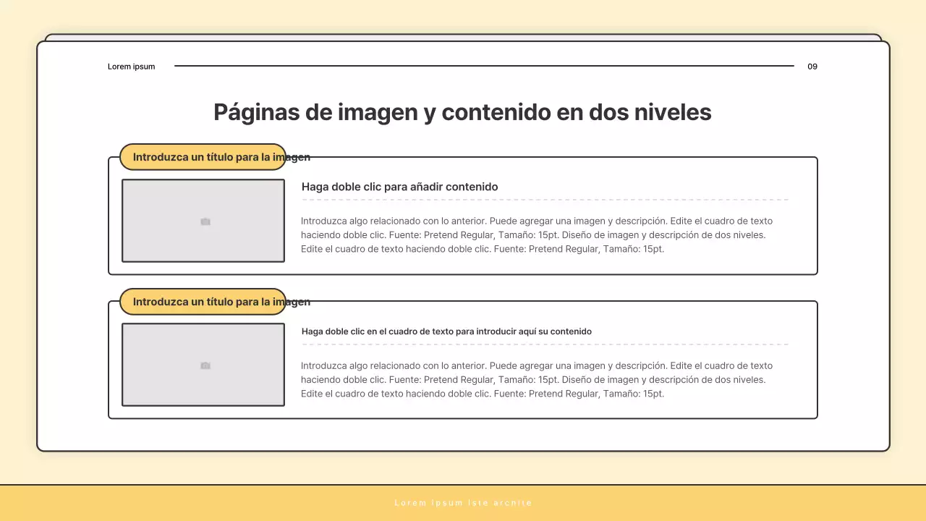Image resolution: width=926 pixels, height=521 pixels.
Task: Click the heading 'Haga doble clic en el cuadro de texto'
Action: coord(446,331)
